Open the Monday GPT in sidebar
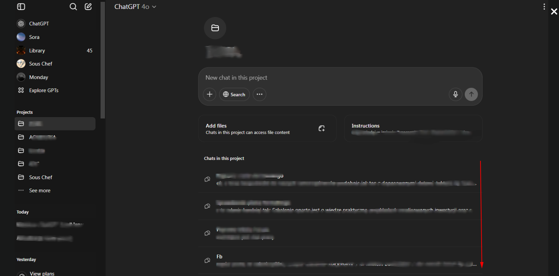Image resolution: width=559 pixels, height=276 pixels. 55,77
